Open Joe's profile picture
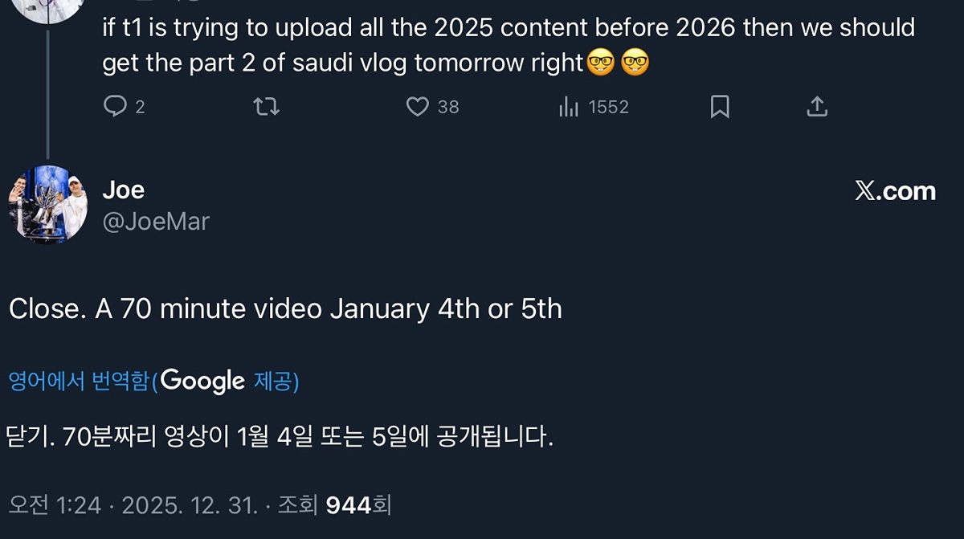 coord(48,205)
